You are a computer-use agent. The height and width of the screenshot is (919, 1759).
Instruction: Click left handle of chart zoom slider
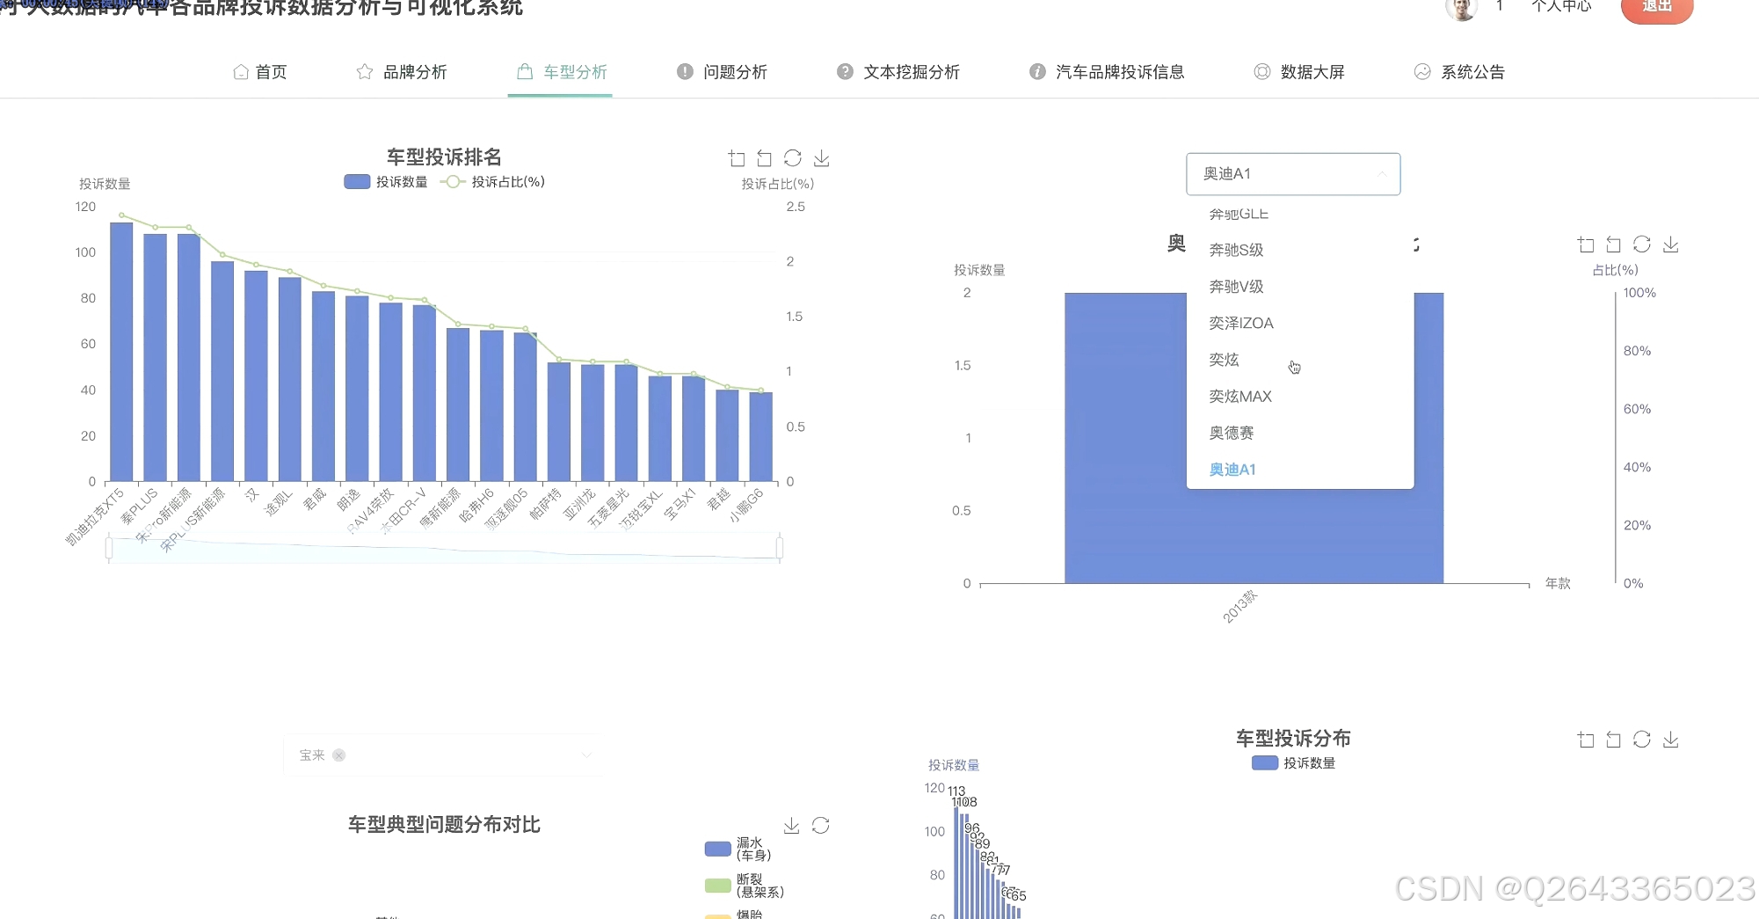point(109,549)
